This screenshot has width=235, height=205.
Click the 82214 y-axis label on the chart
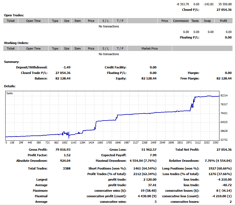tap(224, 96)
